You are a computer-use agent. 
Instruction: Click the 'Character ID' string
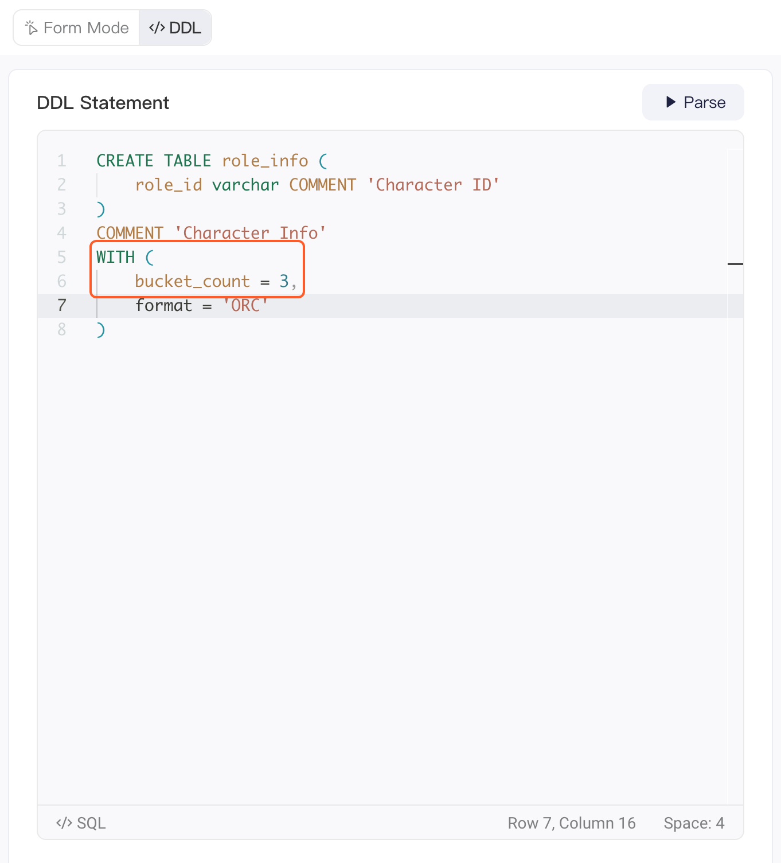434,185
